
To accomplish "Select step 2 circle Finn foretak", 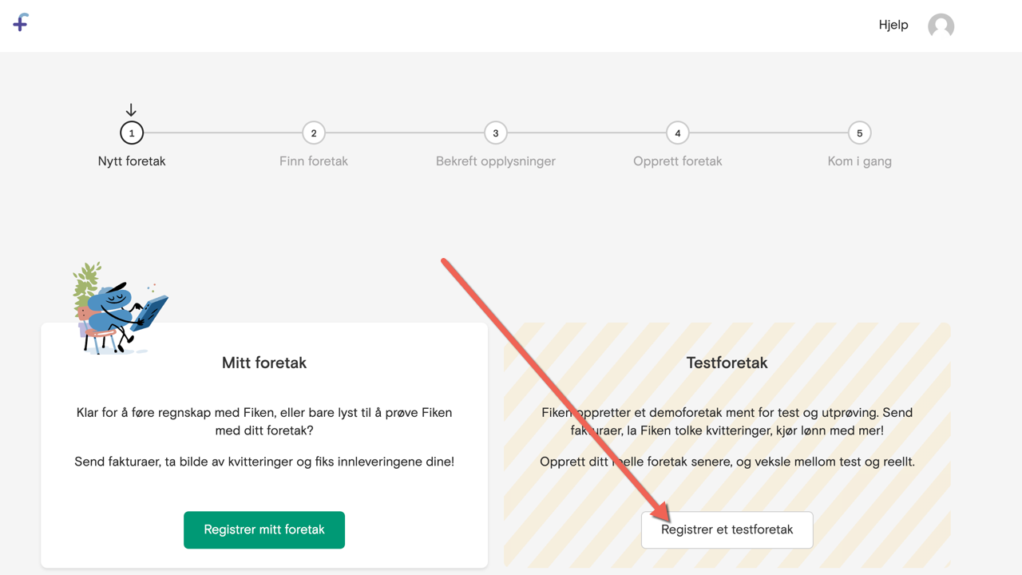I will tap(314, 133).
